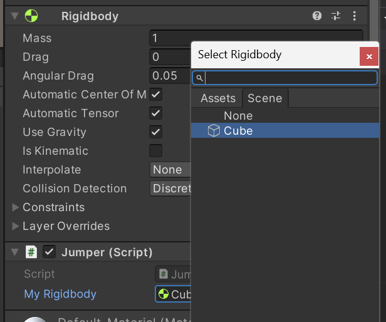The image size is (386, 322).
Task: Click the Rigidbody component title
Action: [90, 16]
